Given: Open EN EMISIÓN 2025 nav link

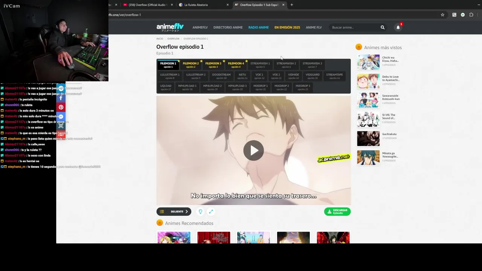Looking at the screenshot, I should 287,27.
